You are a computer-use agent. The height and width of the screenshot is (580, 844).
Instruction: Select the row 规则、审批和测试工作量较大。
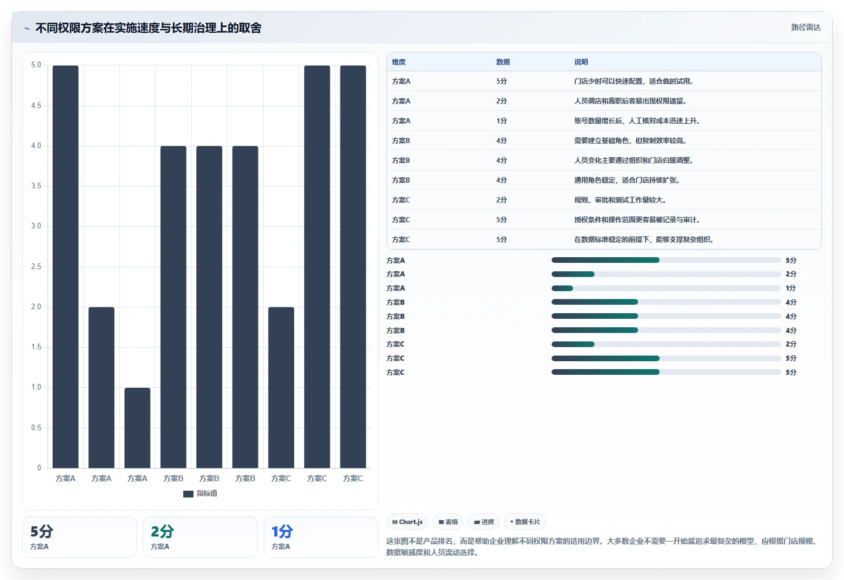pyautogui.click(x=604, y=200)
